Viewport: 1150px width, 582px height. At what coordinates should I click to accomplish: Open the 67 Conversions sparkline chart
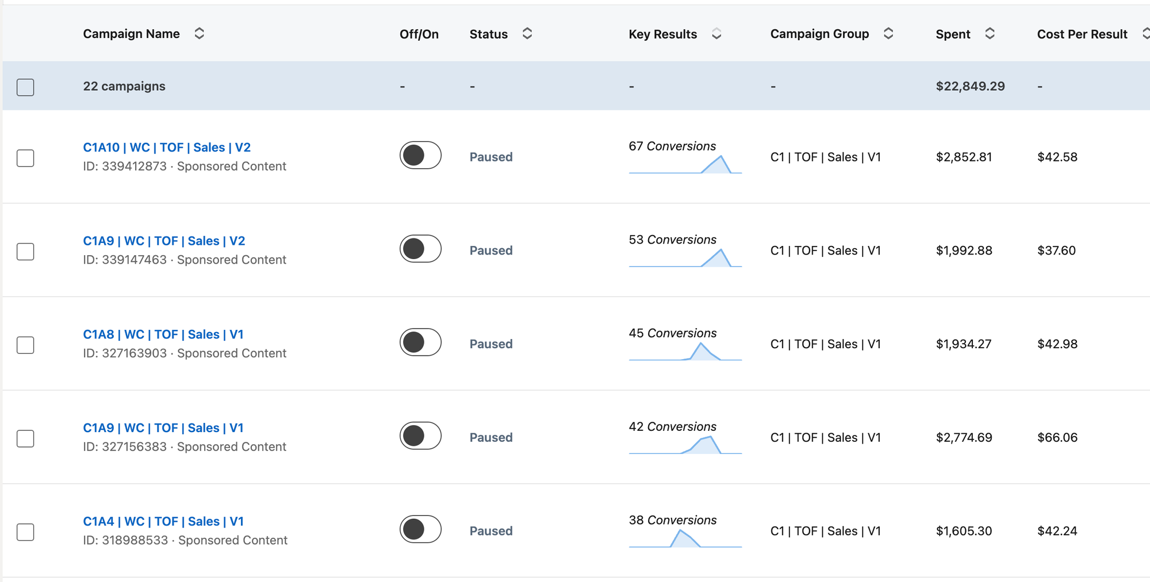[x=685, y=164]
